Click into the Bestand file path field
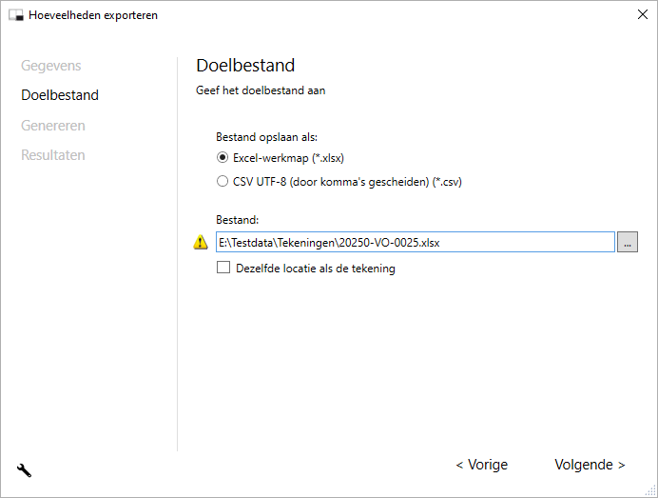 [x=415, y=243]
